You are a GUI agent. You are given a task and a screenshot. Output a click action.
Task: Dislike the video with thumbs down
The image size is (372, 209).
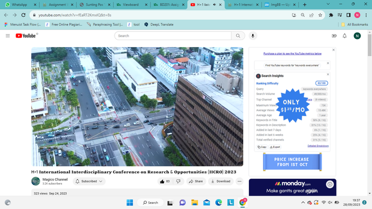click(x=178, y=181)
